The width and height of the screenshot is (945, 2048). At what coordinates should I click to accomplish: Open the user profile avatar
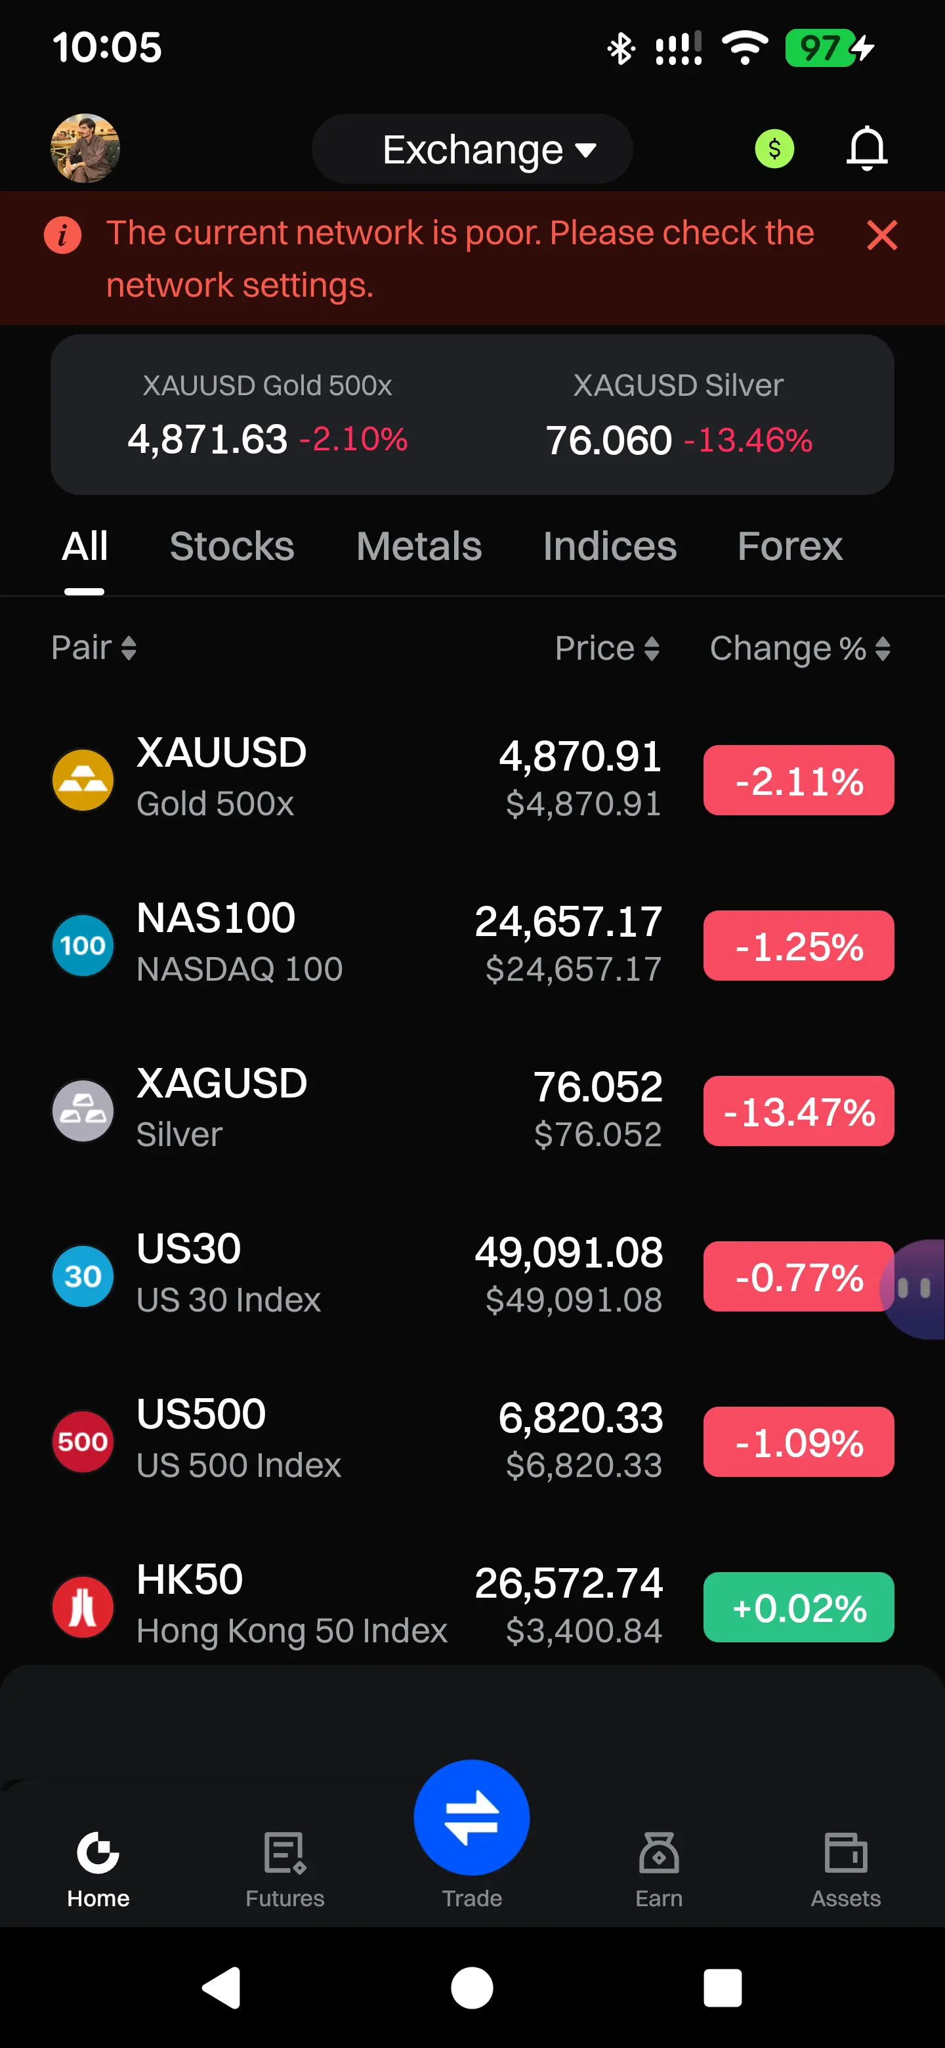(85, 148)
